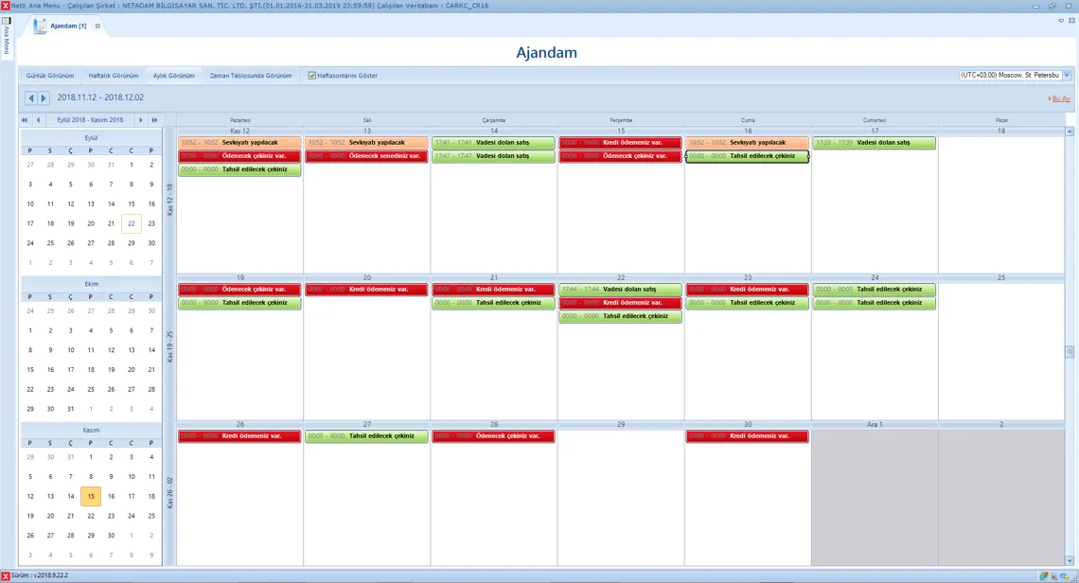Open the Ana Menü sidebar tab

pos(8,43)
